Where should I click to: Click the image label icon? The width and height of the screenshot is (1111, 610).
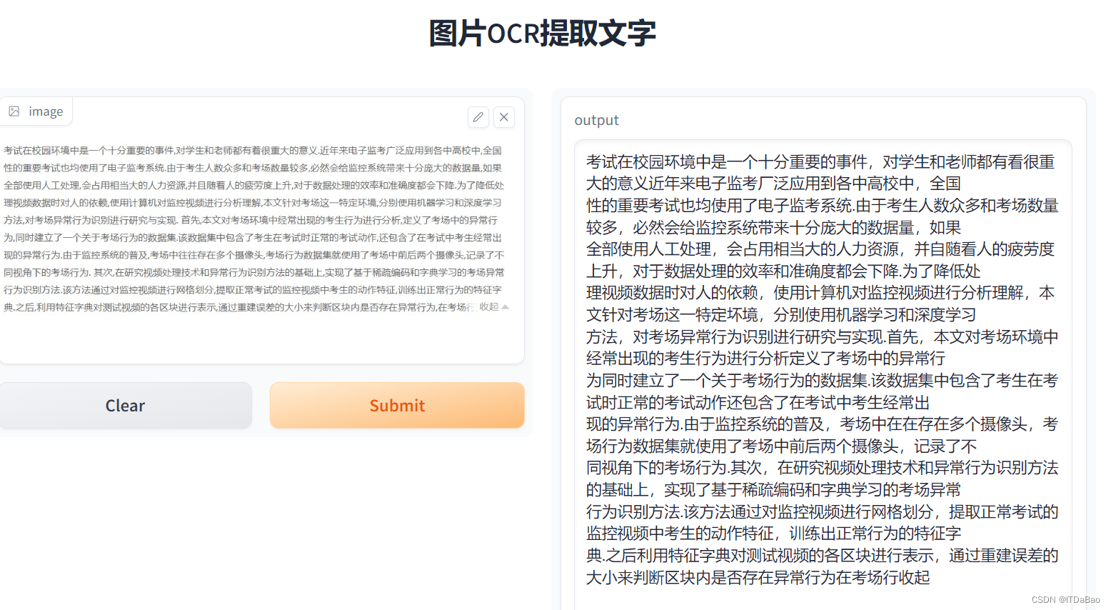click(14, 111)
